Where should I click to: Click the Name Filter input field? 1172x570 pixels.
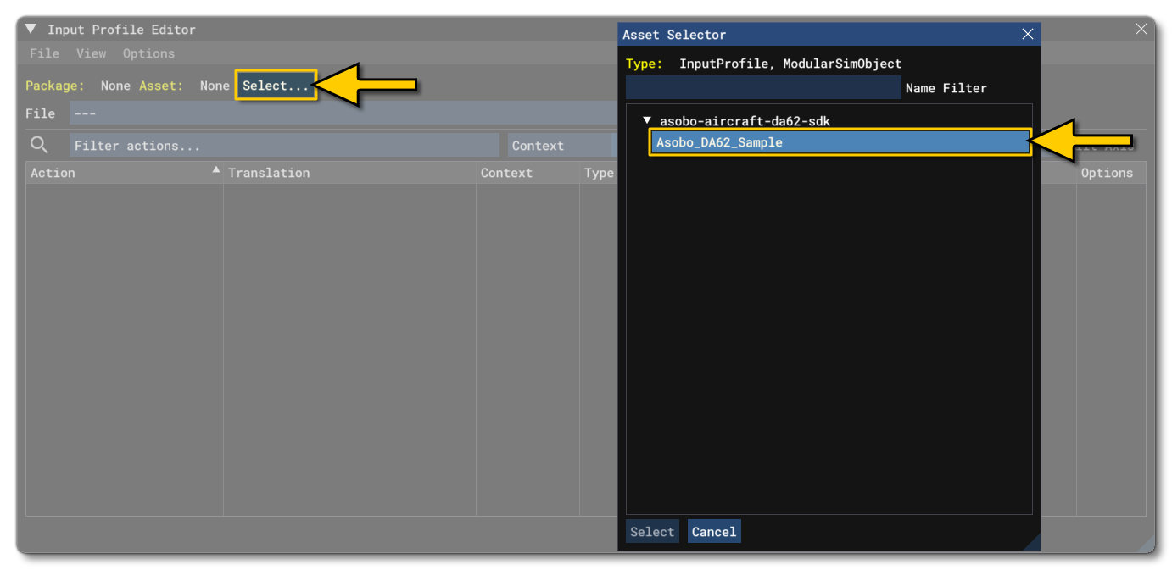tap(763, 87)
